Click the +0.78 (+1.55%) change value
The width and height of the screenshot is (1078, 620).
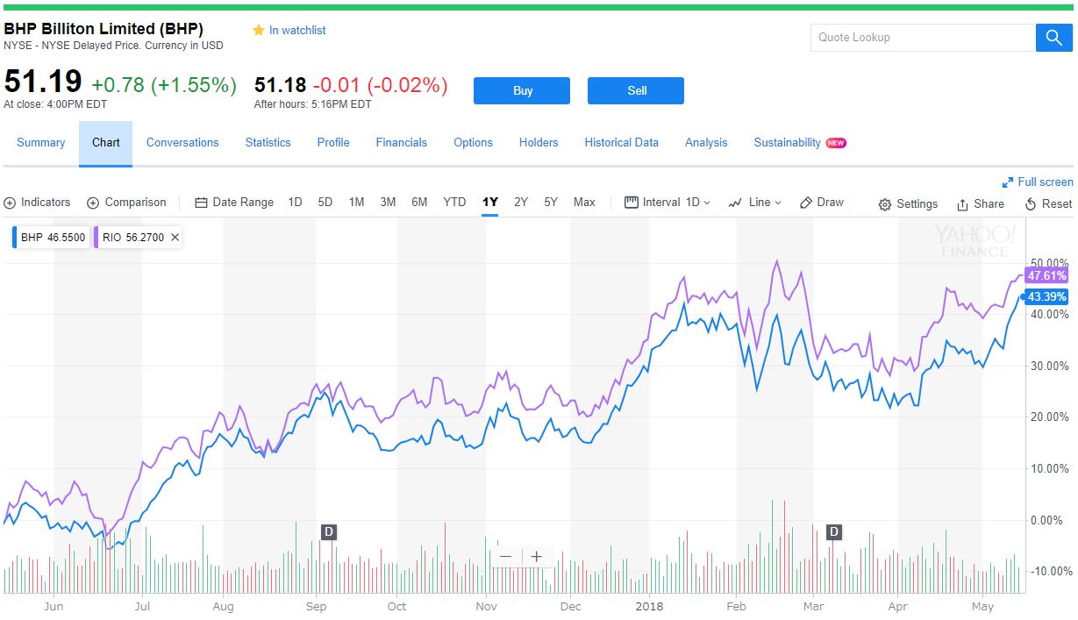[164, 85]
